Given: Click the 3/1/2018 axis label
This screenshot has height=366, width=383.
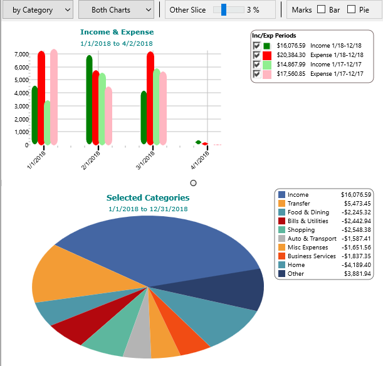Looking at the screenshot, I should (x=145, y=160).
